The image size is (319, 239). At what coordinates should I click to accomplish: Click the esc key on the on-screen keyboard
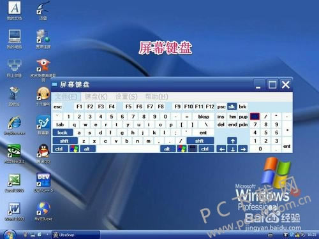click(x=58, y=106)
